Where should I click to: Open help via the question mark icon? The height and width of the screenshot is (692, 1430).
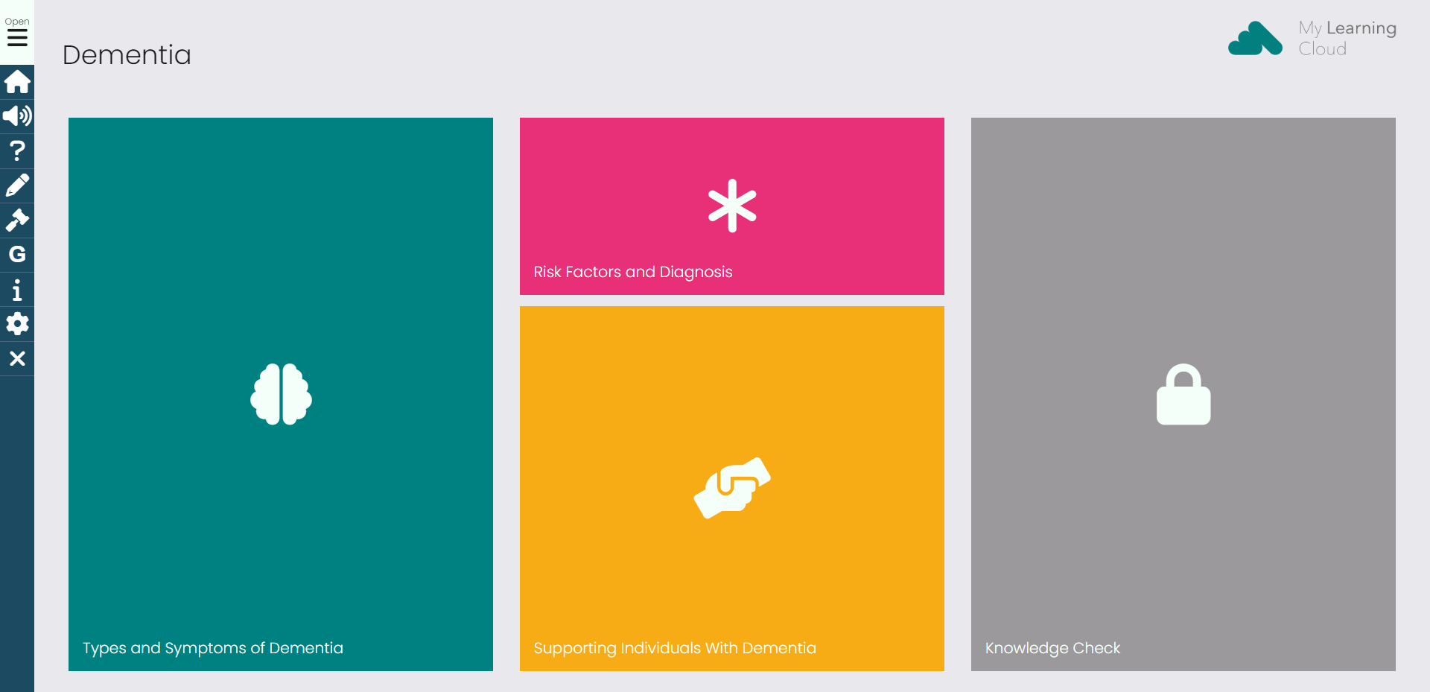point(17,151)
